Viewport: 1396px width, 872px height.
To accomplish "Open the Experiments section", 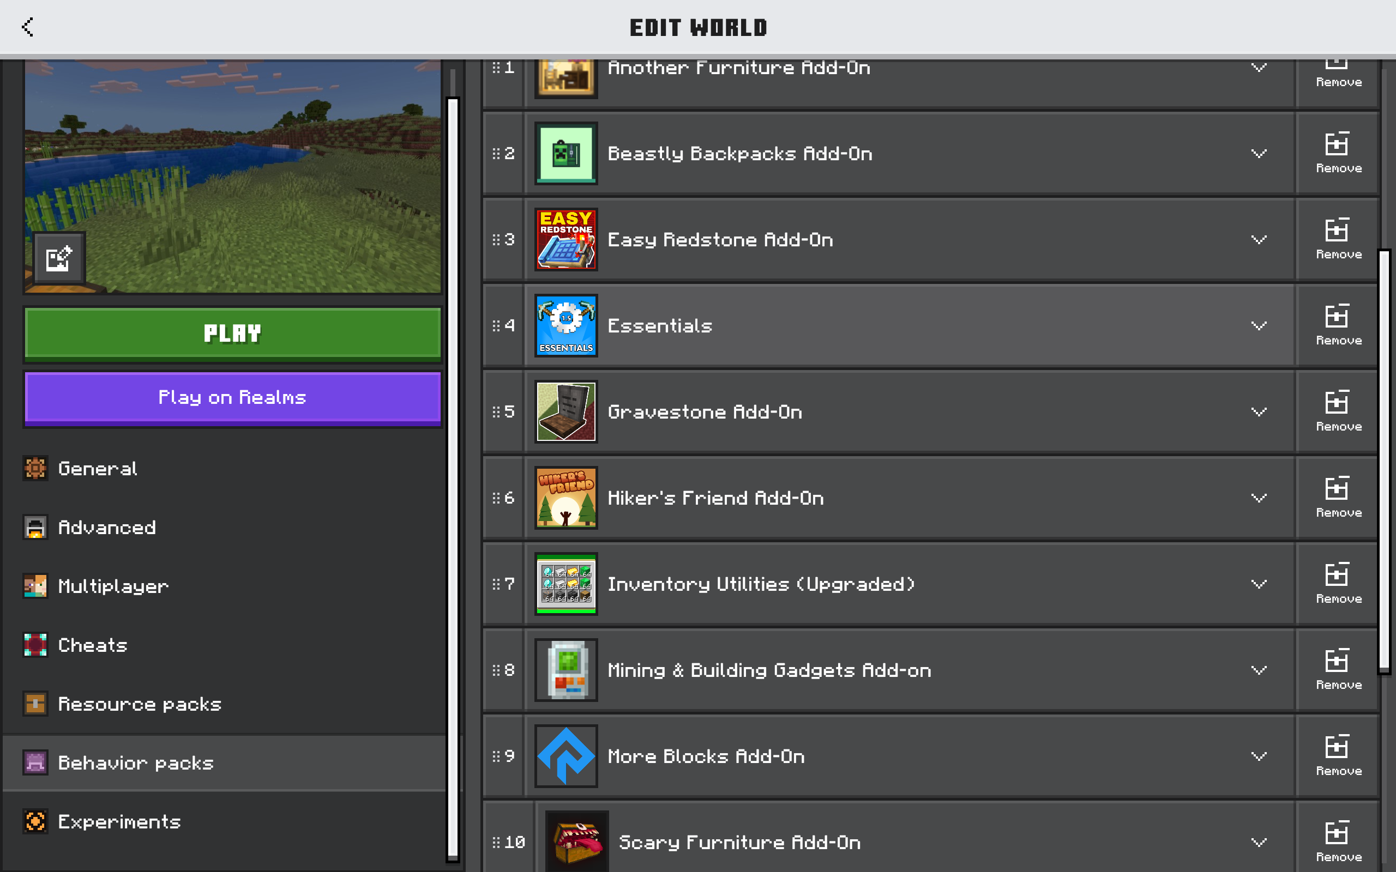I will tap(224, 821).
